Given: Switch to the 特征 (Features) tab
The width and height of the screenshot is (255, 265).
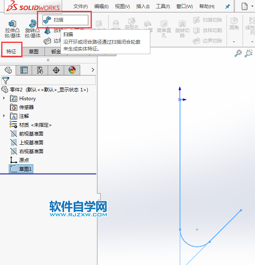Looking at the screenshot, I should point(11,51).
